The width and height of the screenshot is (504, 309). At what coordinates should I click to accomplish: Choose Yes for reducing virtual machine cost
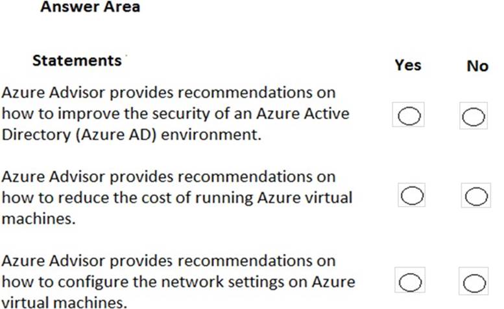tap(413, 195)
